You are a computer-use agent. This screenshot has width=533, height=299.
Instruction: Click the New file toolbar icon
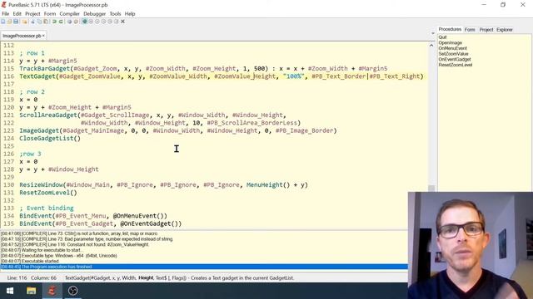tap(3, 22)
